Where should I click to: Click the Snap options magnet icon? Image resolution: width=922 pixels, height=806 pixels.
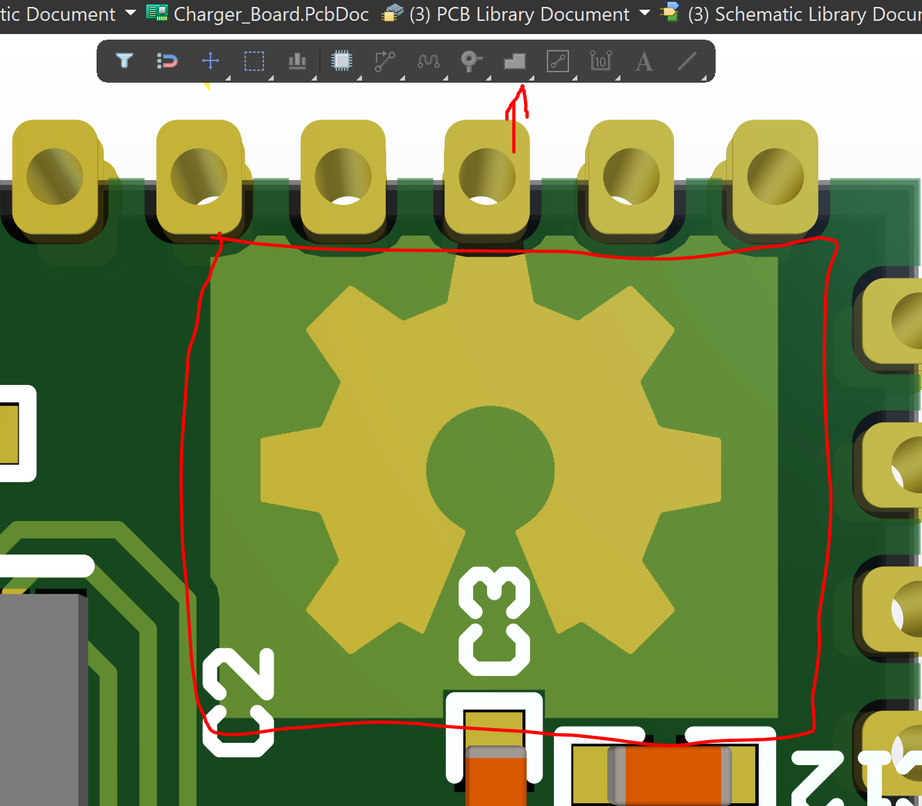click(167, 61)
